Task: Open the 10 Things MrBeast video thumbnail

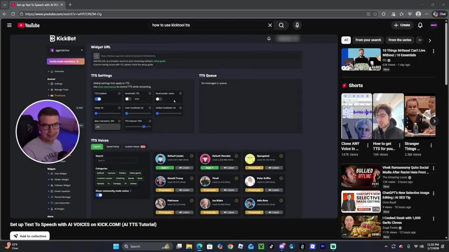Action: pos(361,59)
